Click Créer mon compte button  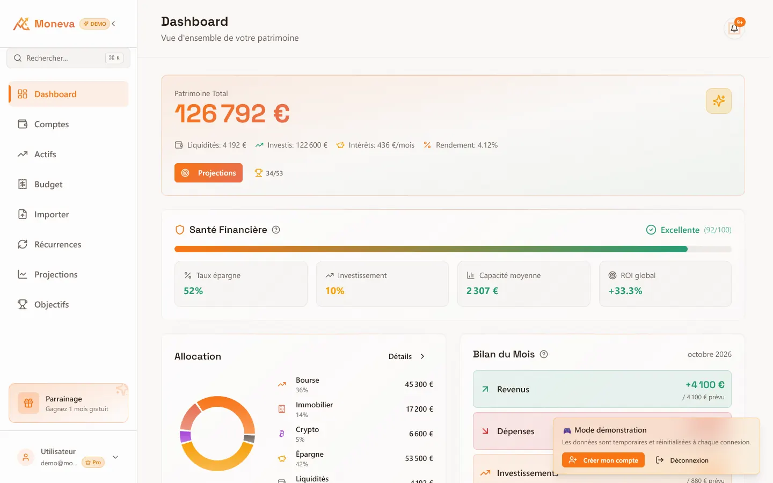(x=603, y=460)
